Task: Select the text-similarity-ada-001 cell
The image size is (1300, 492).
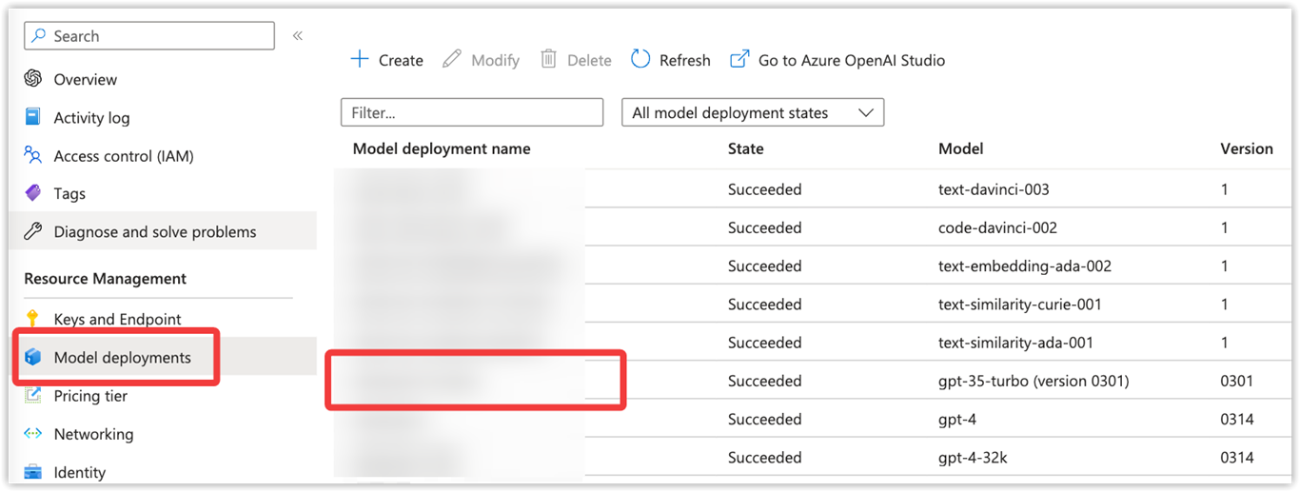Action: coord(1015,343)
